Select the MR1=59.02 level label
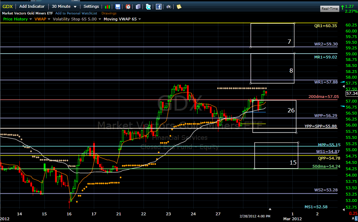Screen dimensions: 358x222 coord(326,57)
